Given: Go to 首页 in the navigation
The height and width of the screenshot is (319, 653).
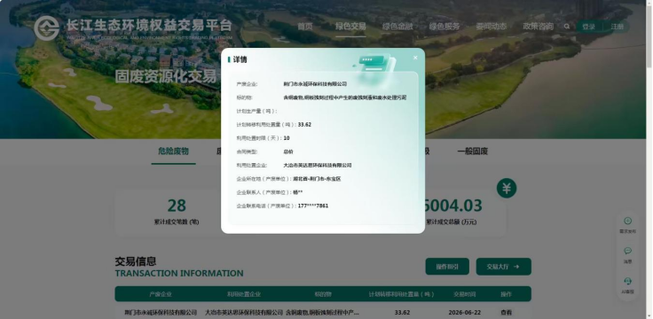Looking at the screenshot, I should (x=305, y=27).
